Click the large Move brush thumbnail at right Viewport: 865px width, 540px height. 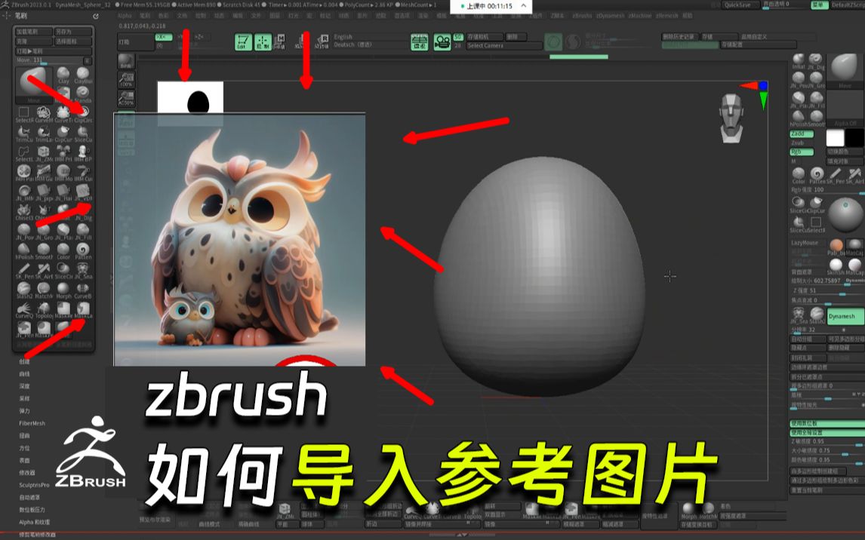[x=845, y=71]
